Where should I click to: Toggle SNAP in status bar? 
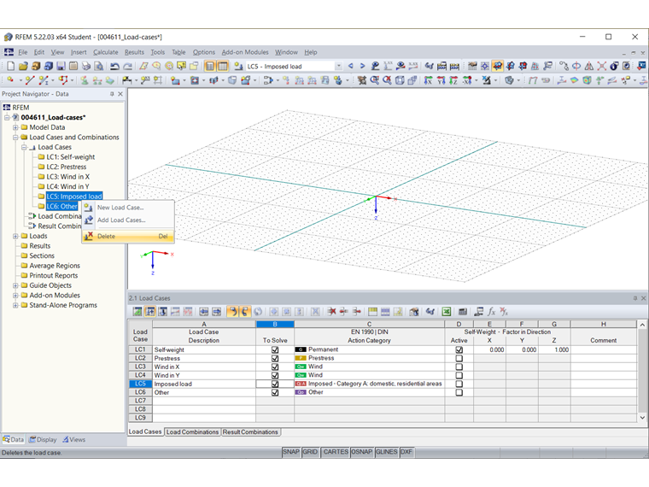(291, 452)
